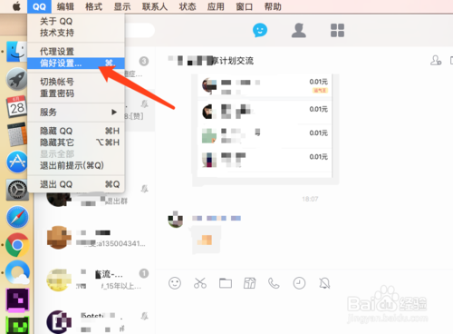Open Launchpad rocket icon in Dock
The image size is (453, 334).
[17, 79]
